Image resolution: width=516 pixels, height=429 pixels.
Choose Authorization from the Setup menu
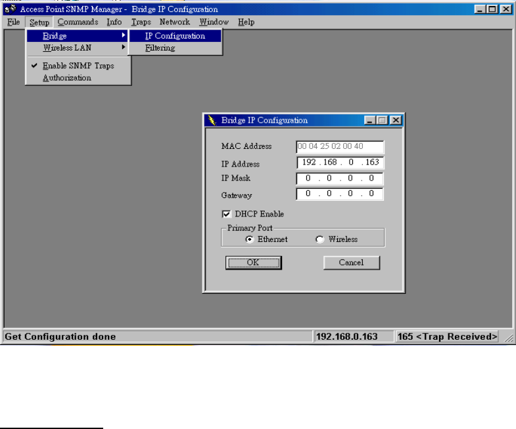(78, 78)
